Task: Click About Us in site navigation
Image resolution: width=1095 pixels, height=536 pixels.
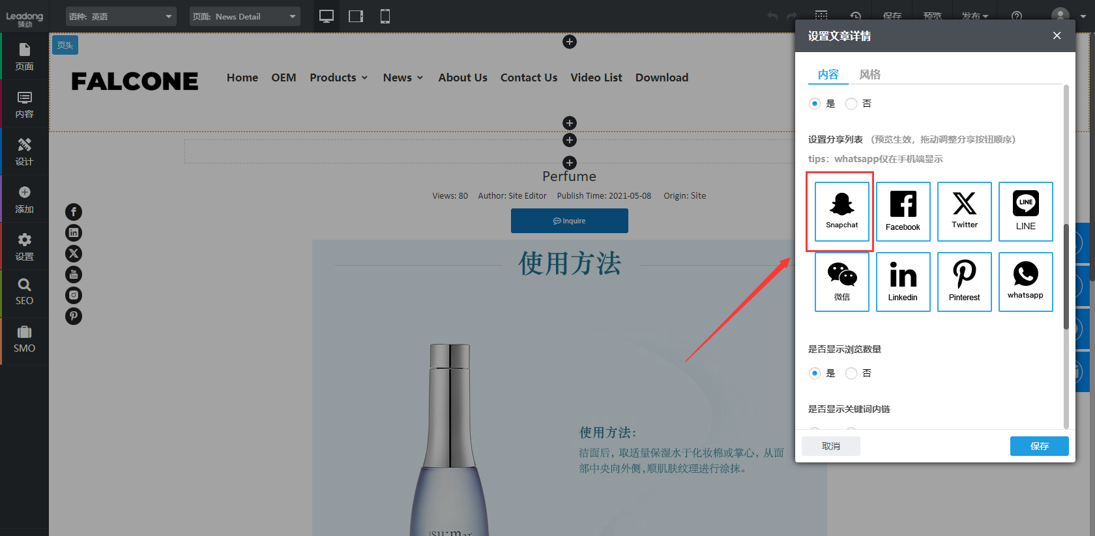Action: coord(463,78)
